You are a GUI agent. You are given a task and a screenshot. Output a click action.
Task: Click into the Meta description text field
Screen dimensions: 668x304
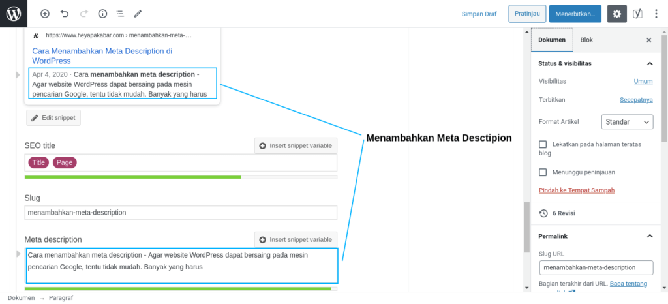point(182,266)
